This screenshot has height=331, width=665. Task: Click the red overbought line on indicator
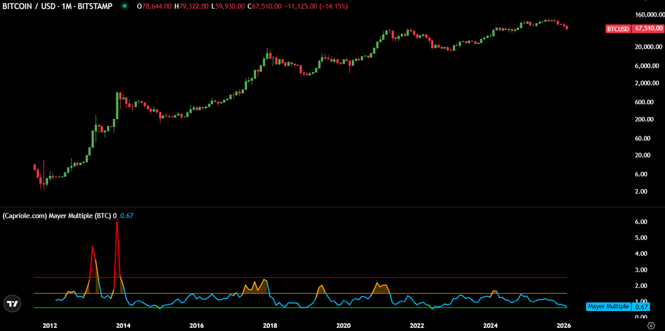click(x=332, y=276)
